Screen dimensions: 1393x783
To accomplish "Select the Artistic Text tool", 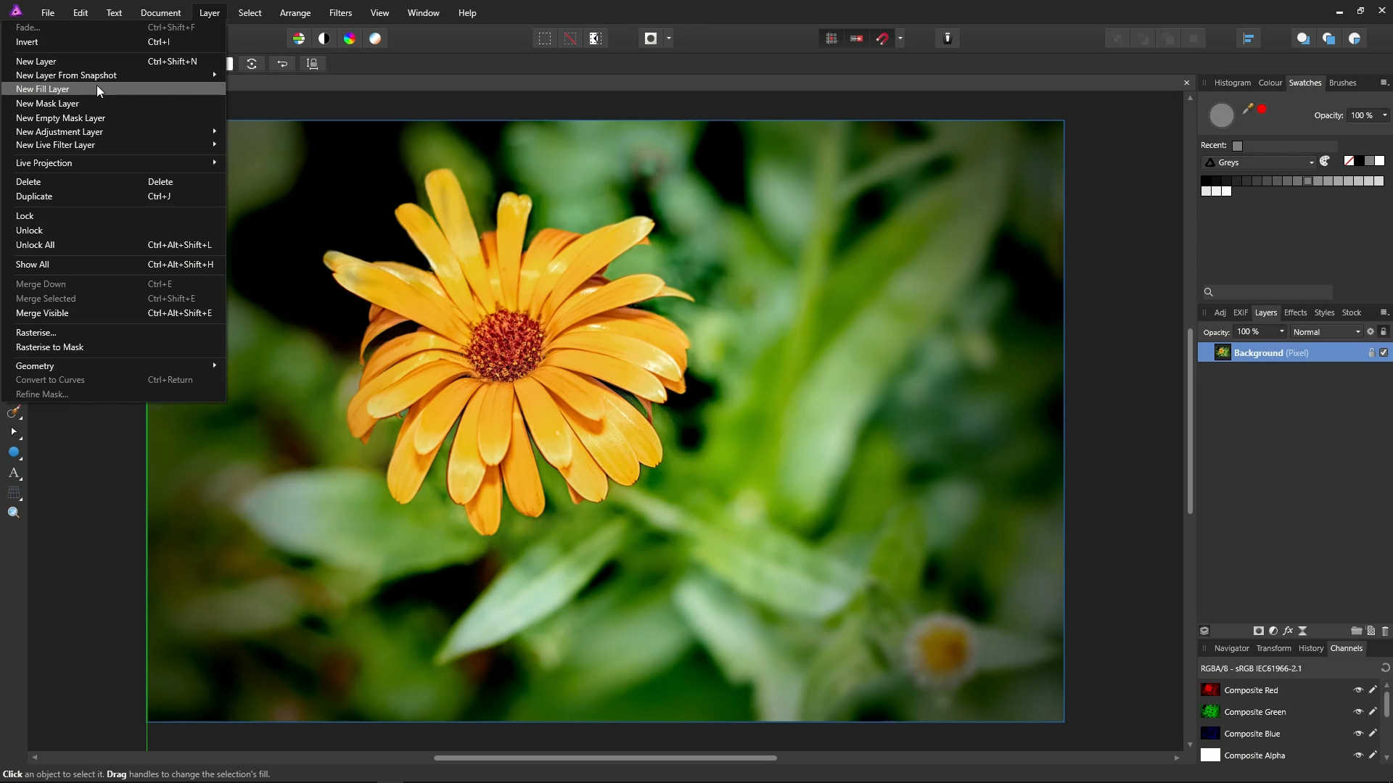I will (x=14, y=473).
